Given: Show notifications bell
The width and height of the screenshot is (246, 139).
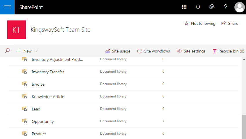Looking at the screenshot, I should tap(198, 7).
